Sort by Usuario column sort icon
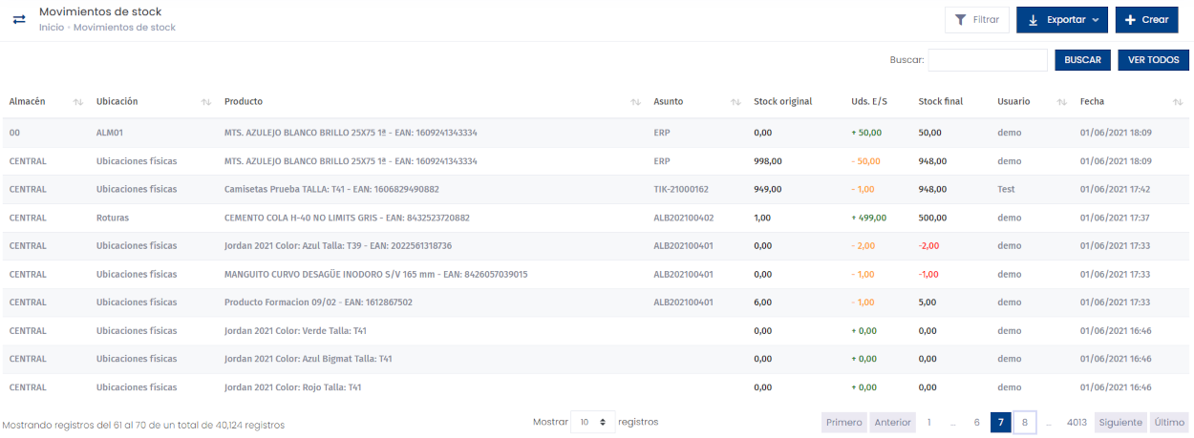Image resolution: width=1194 pixels, height=438 pixels. tap(1061, 102)
